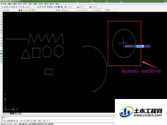The height and width of the screenshot is (125, 167).
Task: Select the Polyline tool
Action: tap(1, 20)
